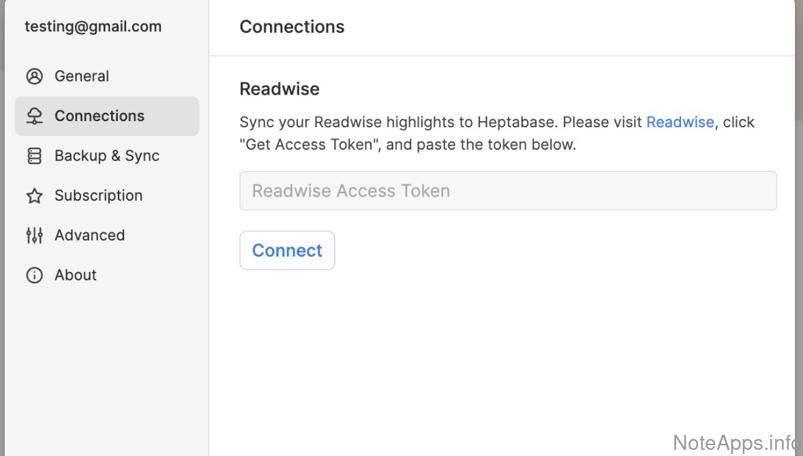Screen dimensions: 803x456
Task: Click the About info icon
Action: tap(34, 275)
